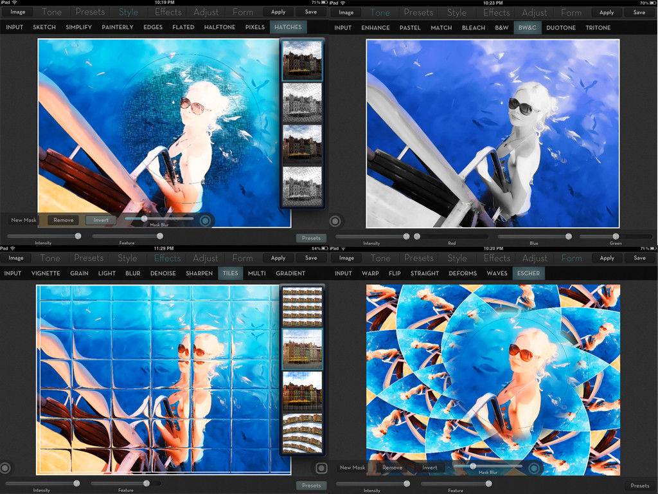This screenshot has width=658, height=494.
Task: Select the PASTEL tone tab
Action: coord(410,28)
